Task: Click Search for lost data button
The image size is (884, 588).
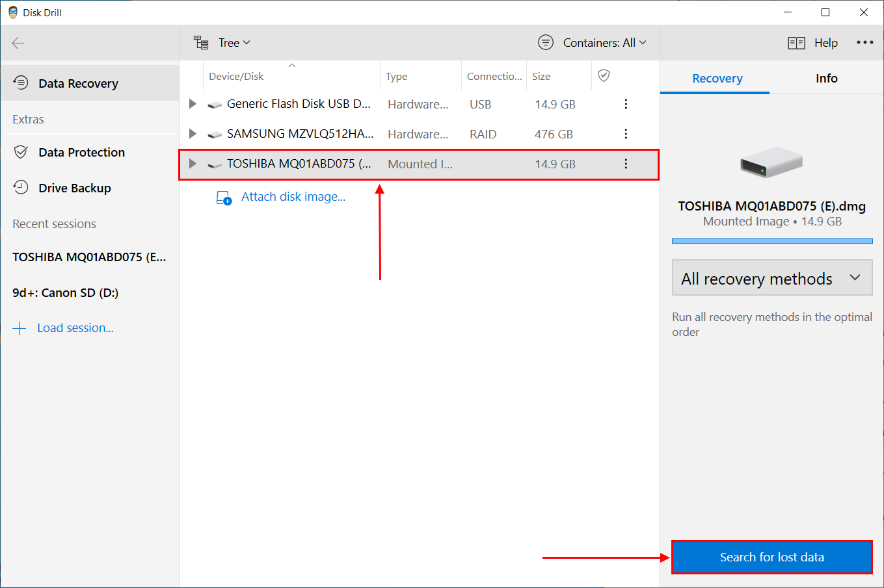Action: click(772, 557)
